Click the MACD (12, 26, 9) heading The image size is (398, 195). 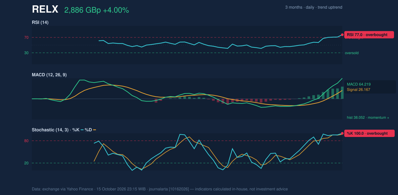click(x=49, y=75)
